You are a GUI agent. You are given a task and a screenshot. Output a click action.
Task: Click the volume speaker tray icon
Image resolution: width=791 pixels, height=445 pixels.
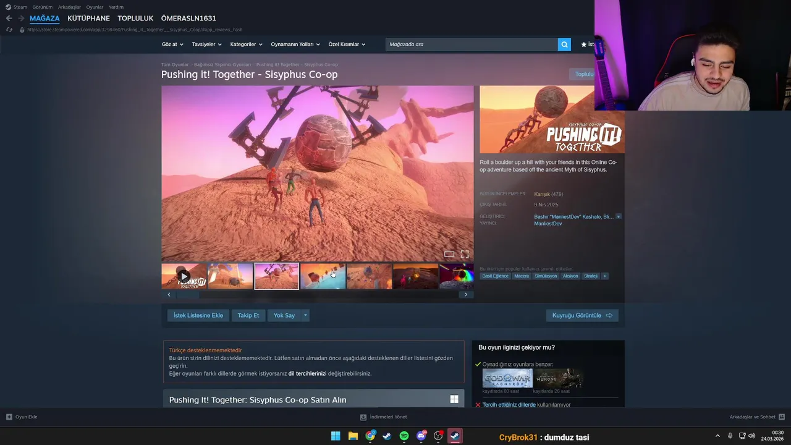point(752,436)
